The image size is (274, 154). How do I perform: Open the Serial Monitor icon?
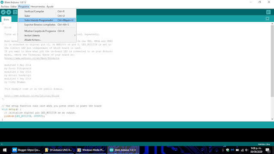coord(268,12)
